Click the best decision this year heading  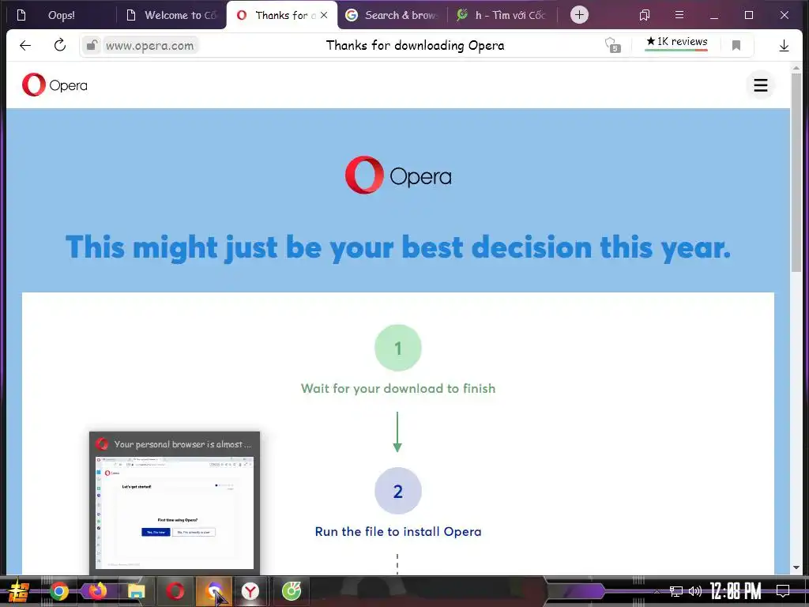398,247
